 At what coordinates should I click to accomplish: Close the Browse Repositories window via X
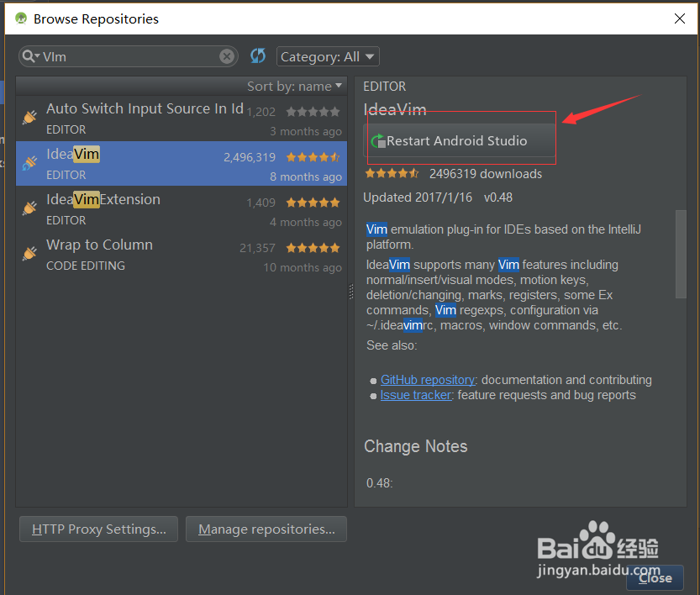(x=680, y=18)
